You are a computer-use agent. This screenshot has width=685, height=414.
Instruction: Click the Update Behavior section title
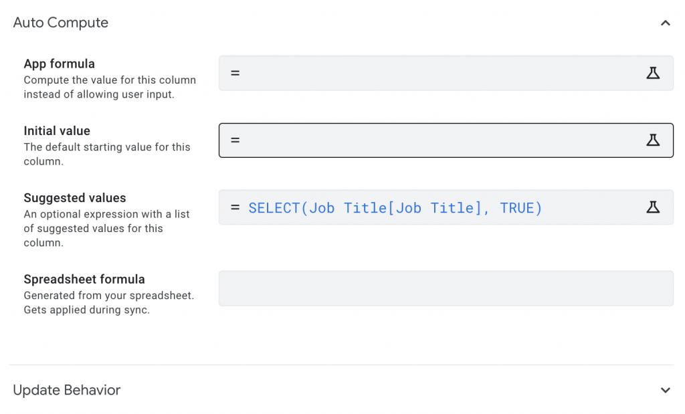coord(67,390)
